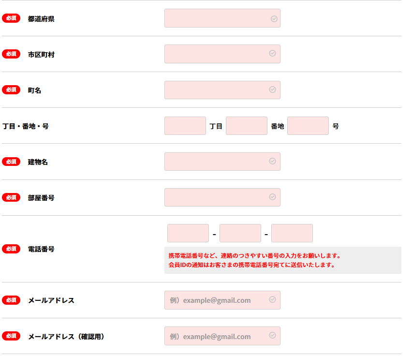
Task: Click the middle 電話番号 box
Action: click(240, 233)
